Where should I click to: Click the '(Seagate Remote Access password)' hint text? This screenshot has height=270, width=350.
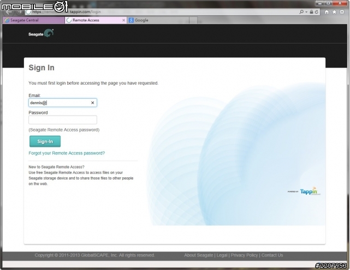coord(64,130)
